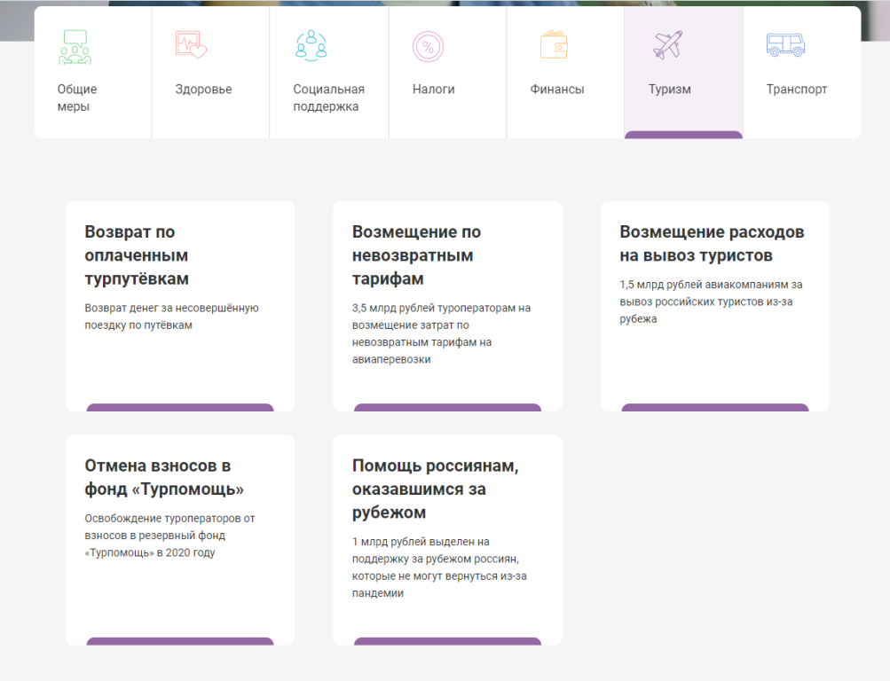Click the people chat icon for Общие меры
890x681 pixels.
click(x=75, y=47)
